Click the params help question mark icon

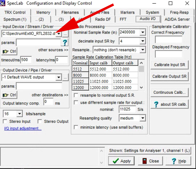(65, 43)
